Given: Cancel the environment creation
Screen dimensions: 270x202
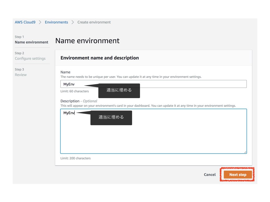Looking at the screenshot, I should pyautogui.click(x=210, y=174).
